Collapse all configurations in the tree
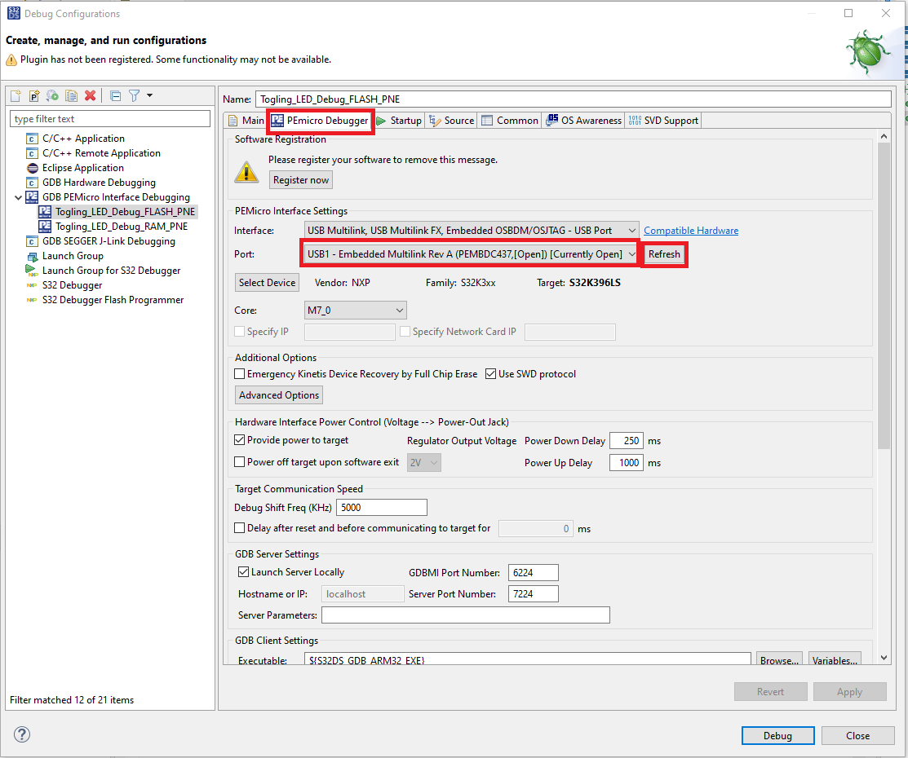Screen dimensions: 908x758 [x=115, y=96]
